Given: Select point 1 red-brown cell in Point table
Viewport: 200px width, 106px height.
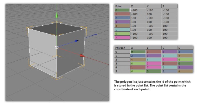Looking at the screenshot, I should coord(122,14).
